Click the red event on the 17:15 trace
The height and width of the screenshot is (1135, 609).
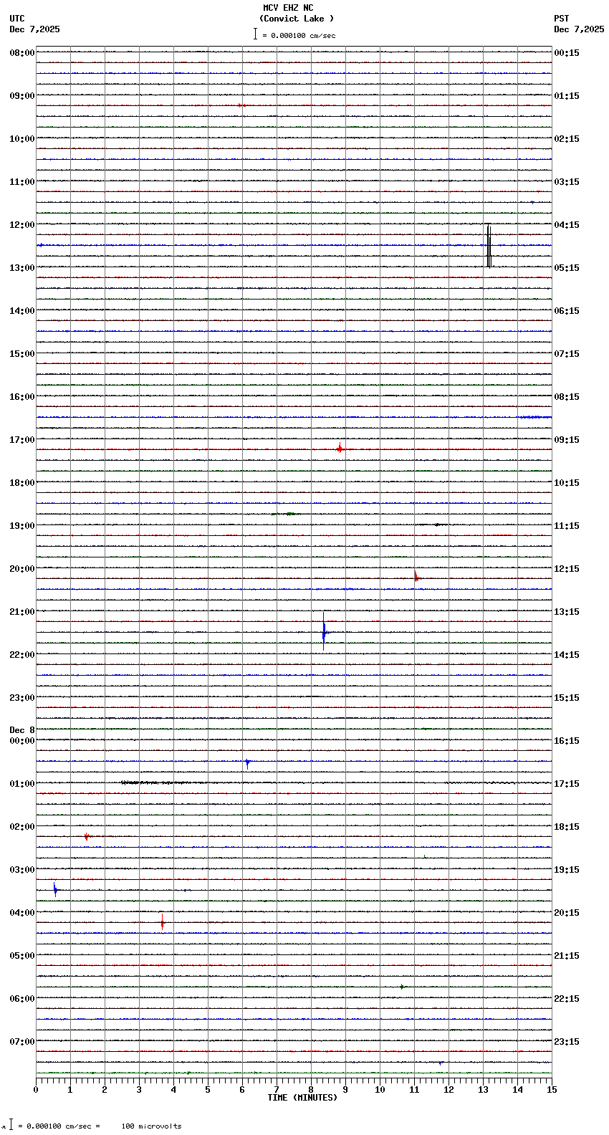pos(340,449)
